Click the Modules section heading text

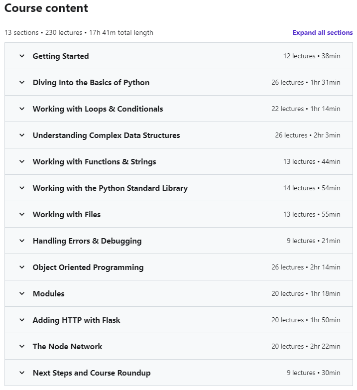48,294
